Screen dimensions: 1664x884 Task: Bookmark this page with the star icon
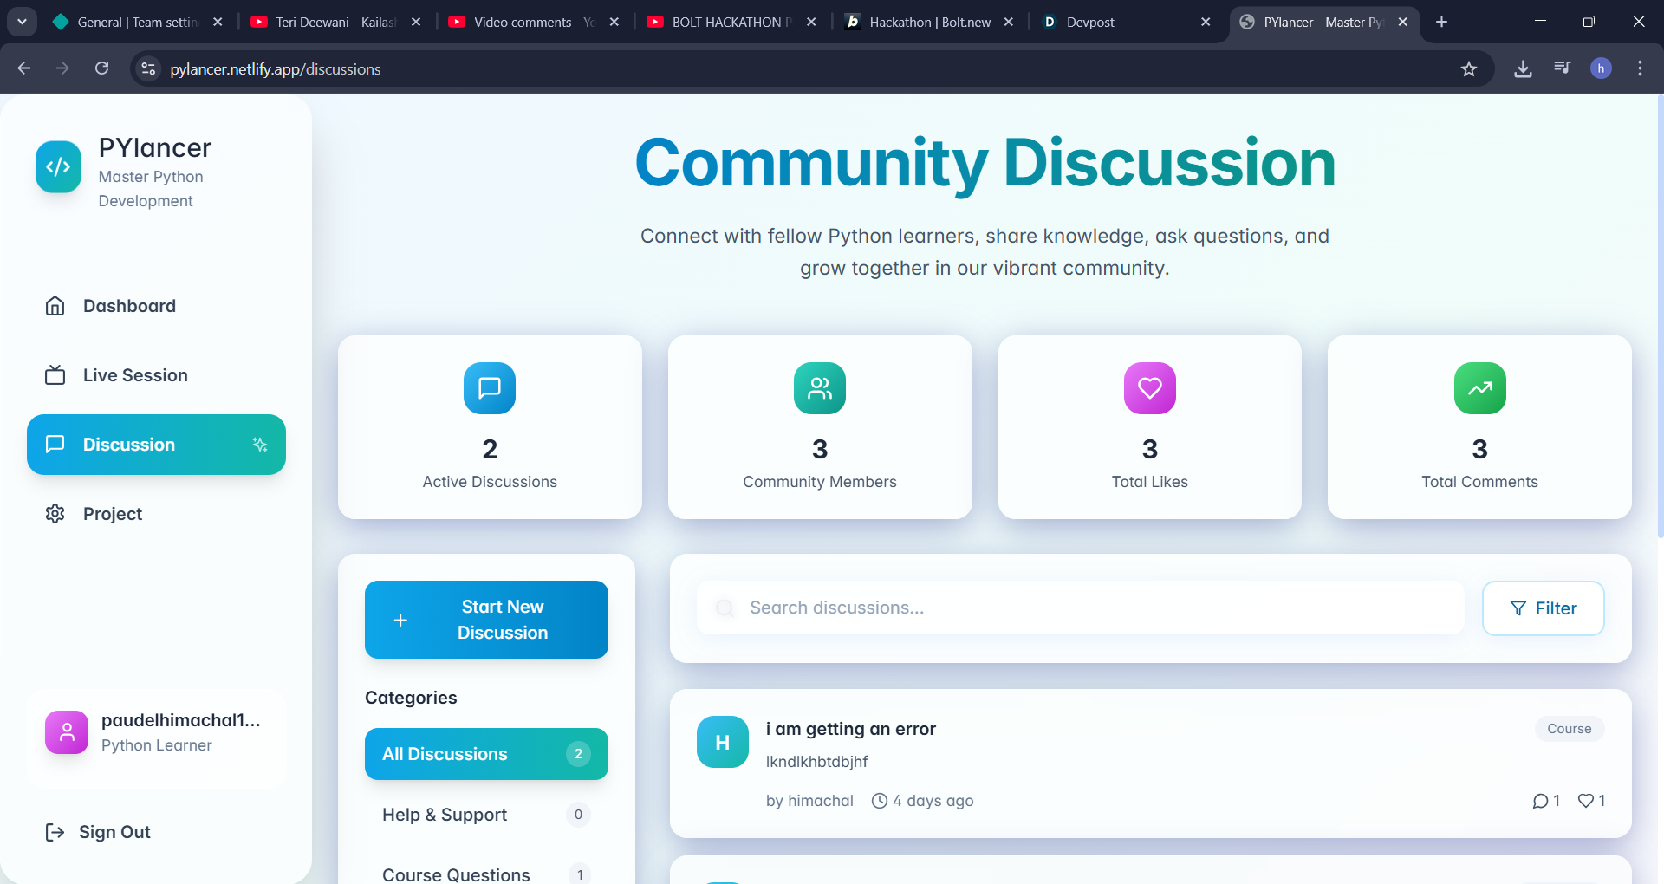tap(1469, 68)
